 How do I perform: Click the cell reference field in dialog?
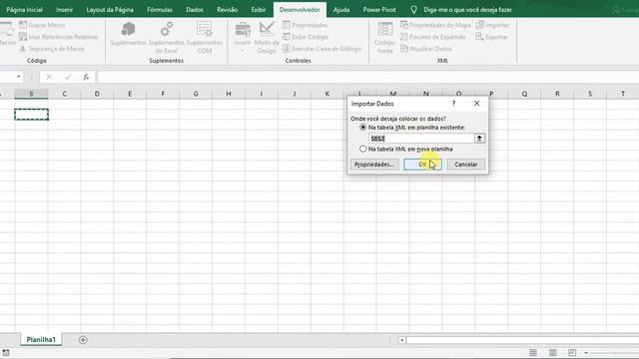421,139
